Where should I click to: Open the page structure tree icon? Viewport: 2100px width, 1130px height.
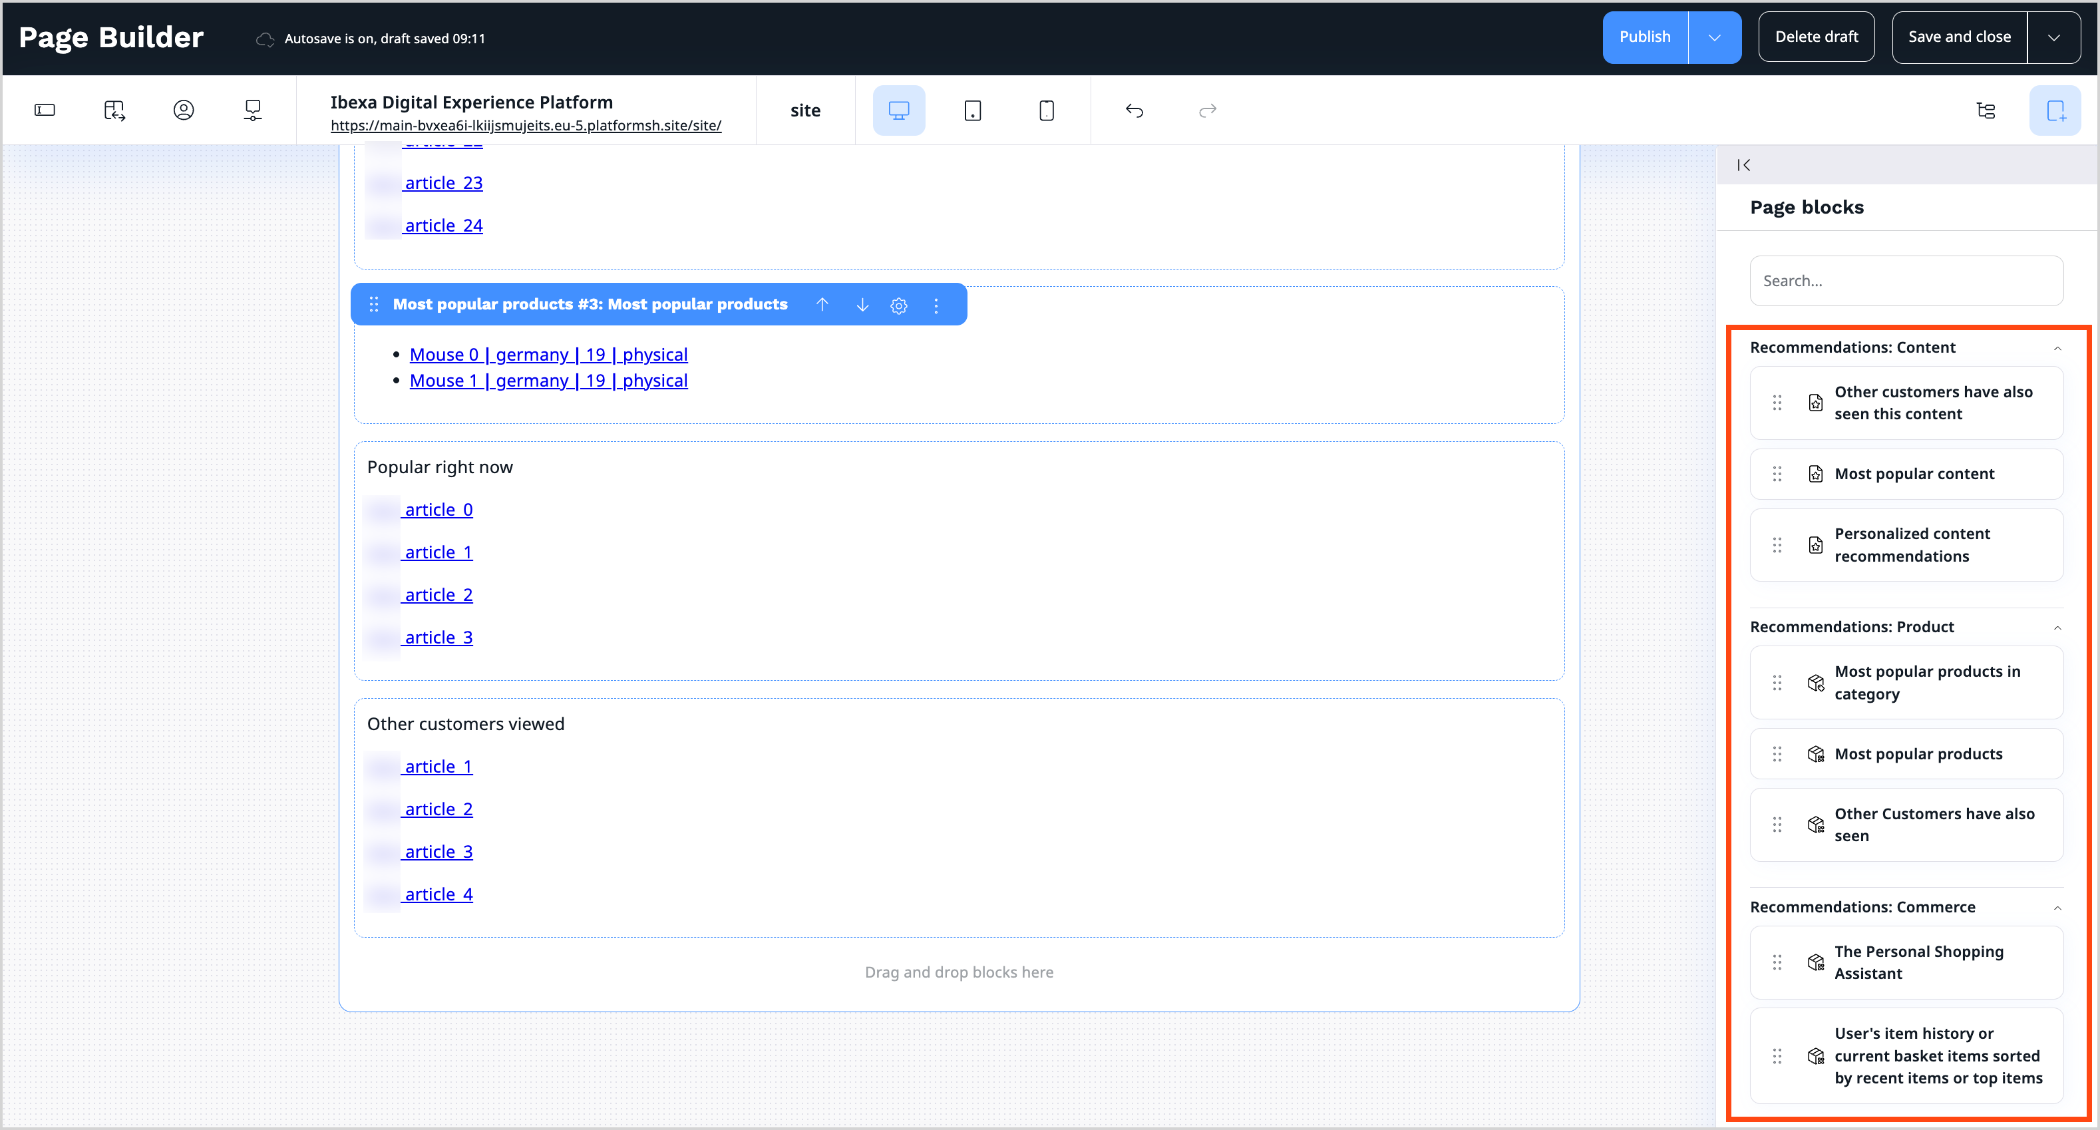(1986, 110)
